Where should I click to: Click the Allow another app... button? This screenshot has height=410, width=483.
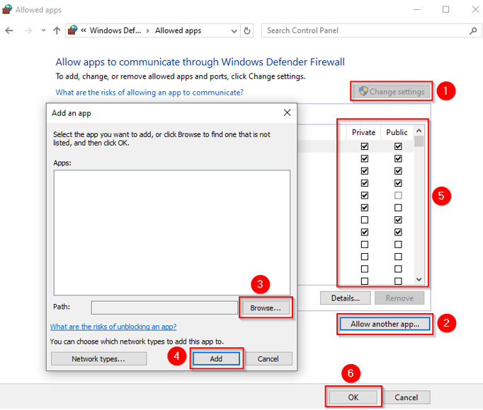385,324
